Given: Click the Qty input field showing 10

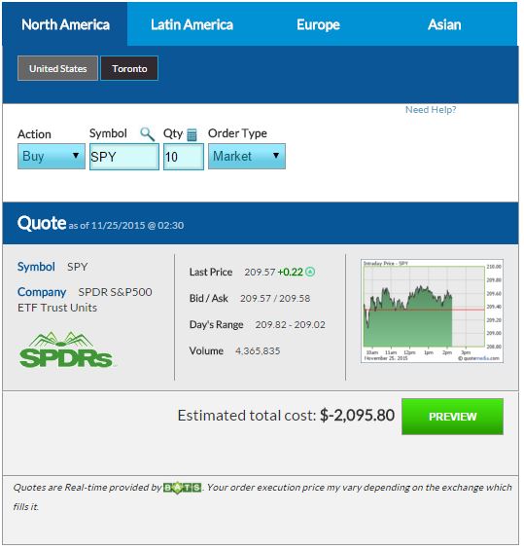Looking at the screenshot, I should point(184,157).
